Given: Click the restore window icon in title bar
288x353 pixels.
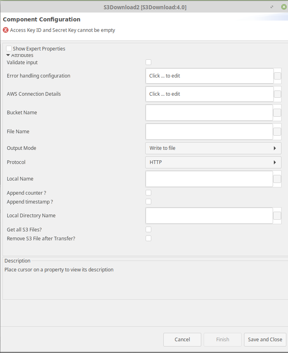Looking at the screenshot, I should coord(272,7).
